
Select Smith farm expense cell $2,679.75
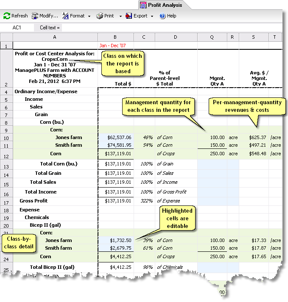(115, 248)
